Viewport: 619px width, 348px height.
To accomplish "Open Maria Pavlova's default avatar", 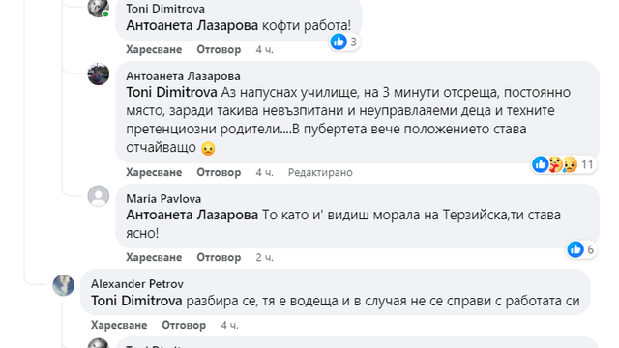I will point(99,196).
